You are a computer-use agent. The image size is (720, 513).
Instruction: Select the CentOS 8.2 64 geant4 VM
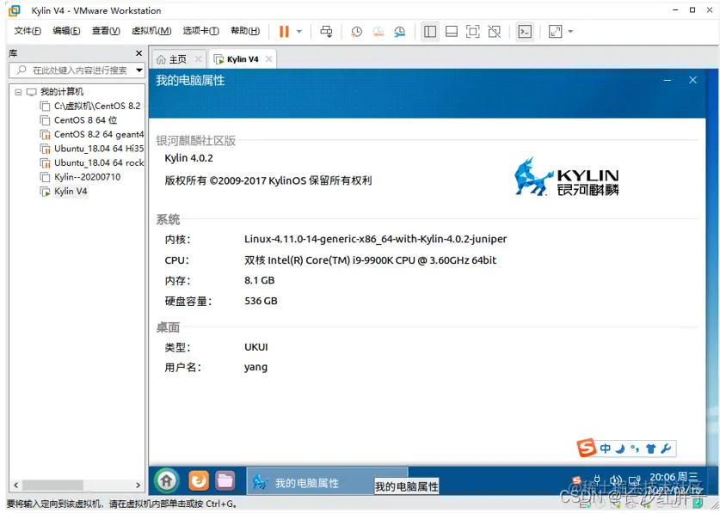99,134
